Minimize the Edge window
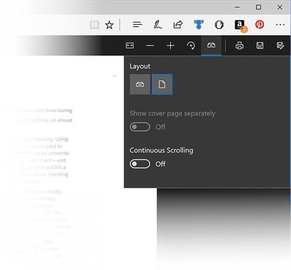 tap(237, 7)
